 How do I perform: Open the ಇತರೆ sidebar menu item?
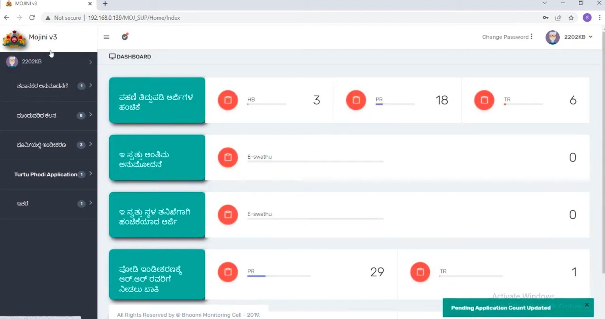[x=48, y=204]
